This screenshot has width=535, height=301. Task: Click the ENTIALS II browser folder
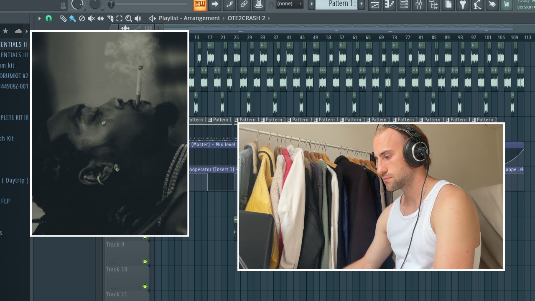point(14,44)
